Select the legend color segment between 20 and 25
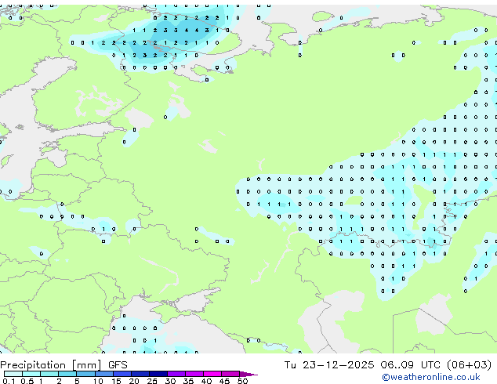Viewport: 497px width, 384px height. pyautogui.click(x=140, y=374)
